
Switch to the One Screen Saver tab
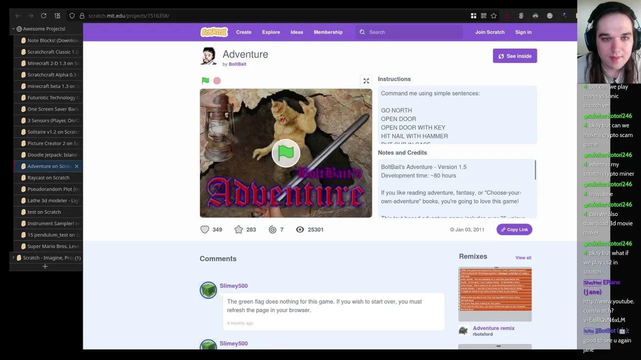[x=49, y=109]
